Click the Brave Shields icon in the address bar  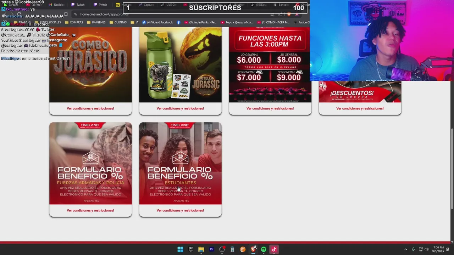tap(289, 14)
